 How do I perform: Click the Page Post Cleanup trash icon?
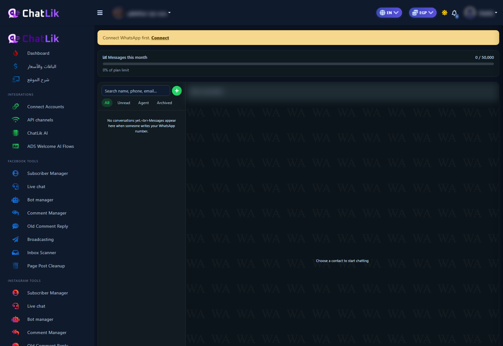point(15,266)
